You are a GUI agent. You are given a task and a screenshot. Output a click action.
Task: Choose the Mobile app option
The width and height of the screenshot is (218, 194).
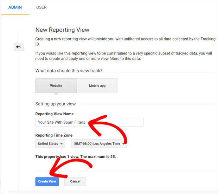point(97,86)
